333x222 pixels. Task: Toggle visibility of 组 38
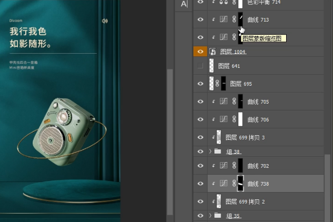(x=200, y=152)
